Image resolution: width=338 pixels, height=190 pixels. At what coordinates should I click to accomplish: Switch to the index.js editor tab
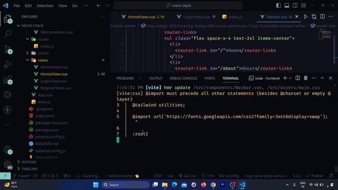click(232, 17)
